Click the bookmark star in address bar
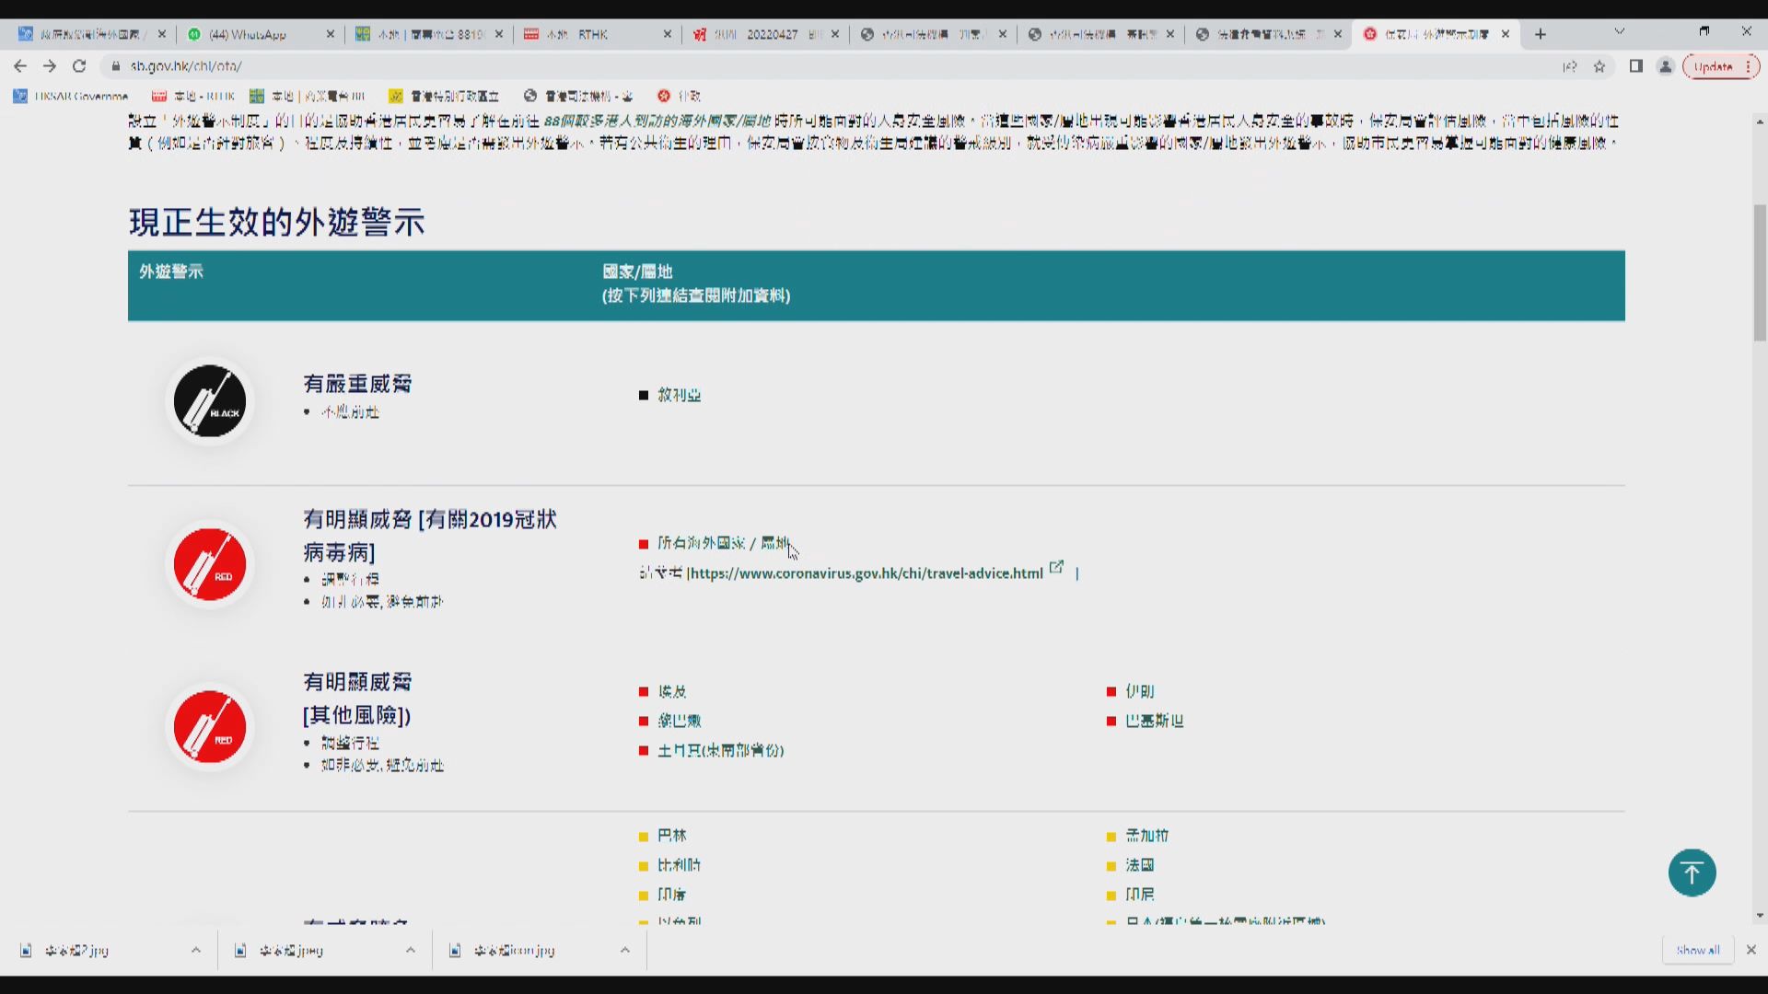The width and height of the screenshot is (1768, 994). coord(1599,65)
